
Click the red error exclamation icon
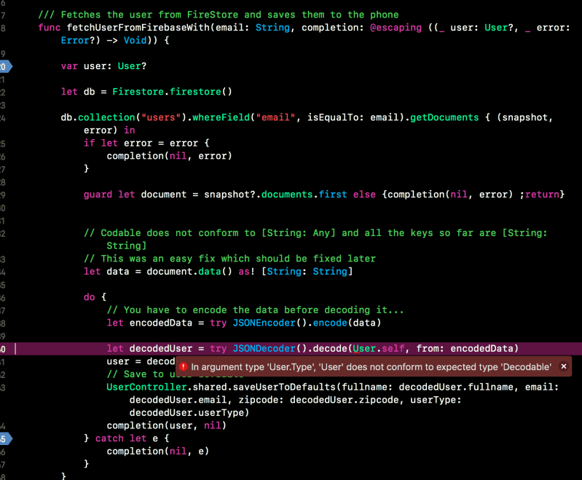[183, 367]
